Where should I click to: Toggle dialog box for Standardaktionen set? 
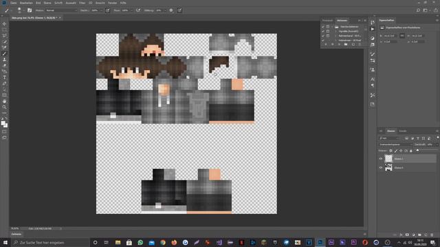point(328,27)
